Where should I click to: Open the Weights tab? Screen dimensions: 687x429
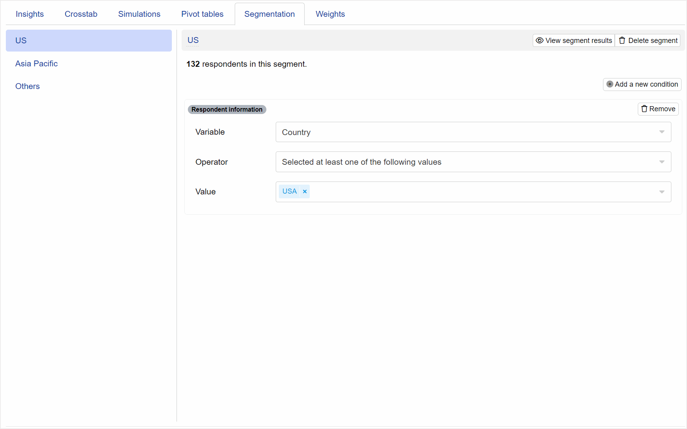click(x=330, y=14)
